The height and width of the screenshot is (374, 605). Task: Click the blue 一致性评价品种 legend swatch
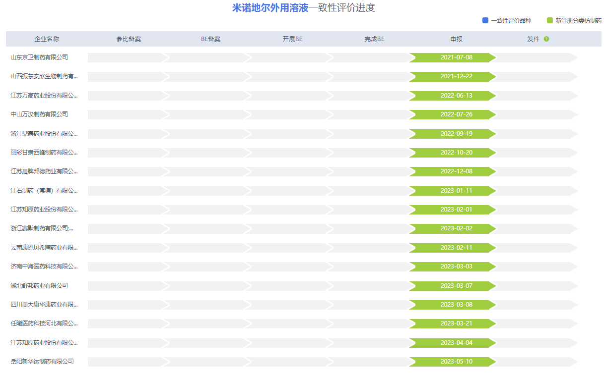[x=485, y=20]
